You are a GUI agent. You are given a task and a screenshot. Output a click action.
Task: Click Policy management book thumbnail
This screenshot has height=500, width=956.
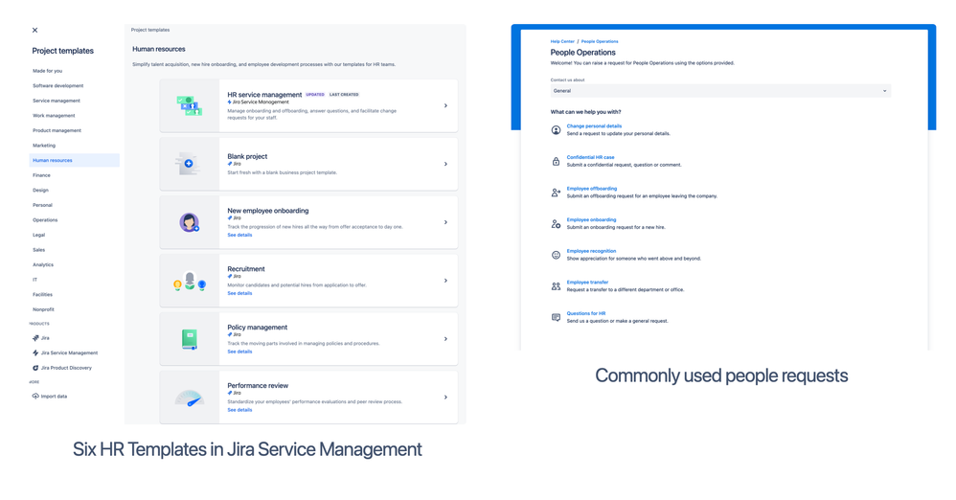[x=189, y=339]
